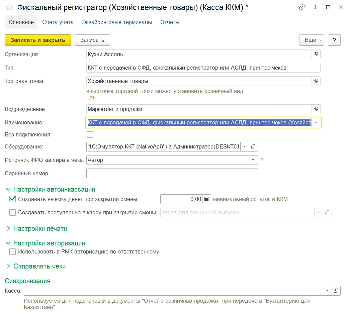Screen dimensions: 348x314
Task: Open the Подразделение record icon
Action: [316, 109]
